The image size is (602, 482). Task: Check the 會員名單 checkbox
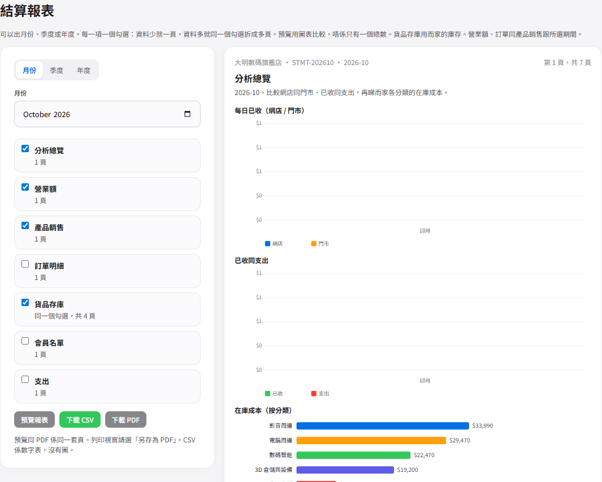25,341
